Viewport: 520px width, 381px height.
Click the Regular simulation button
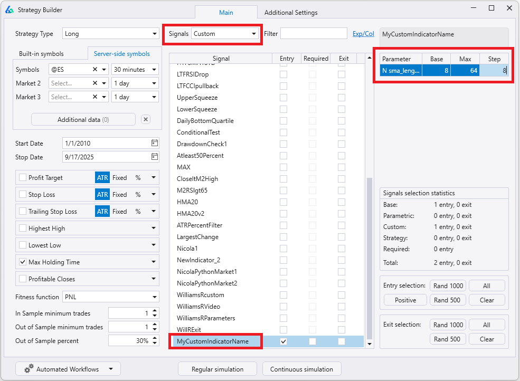point(218,369)
